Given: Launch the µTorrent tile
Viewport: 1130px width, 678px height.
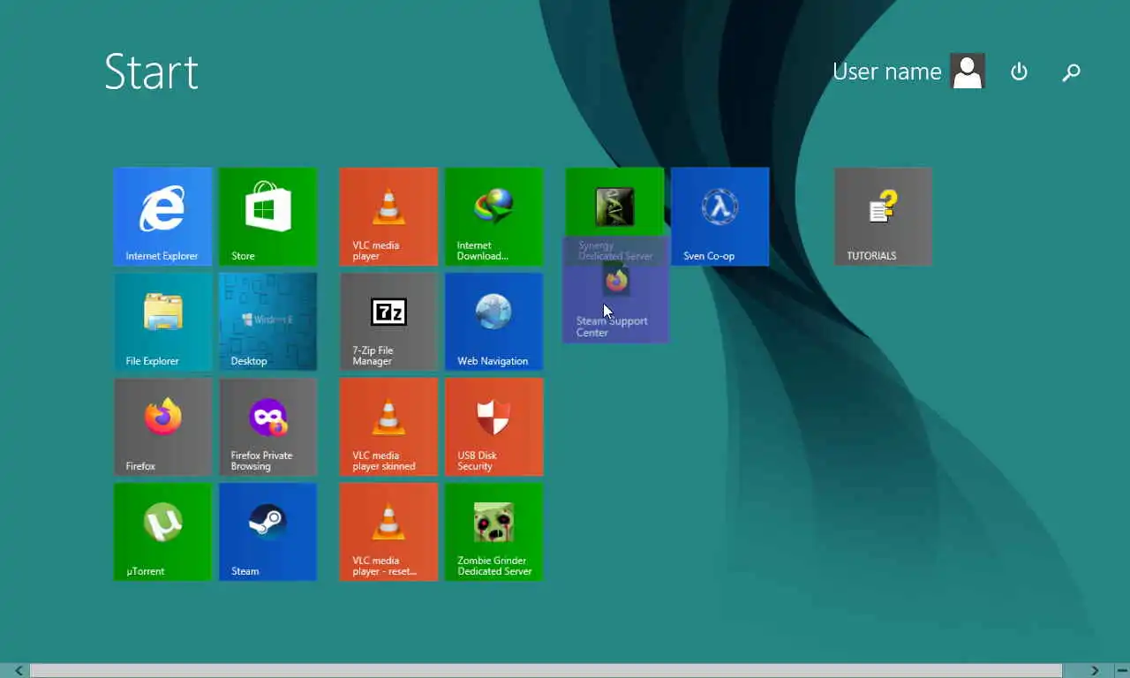Looking at the screenshot, I should point(162,531).
